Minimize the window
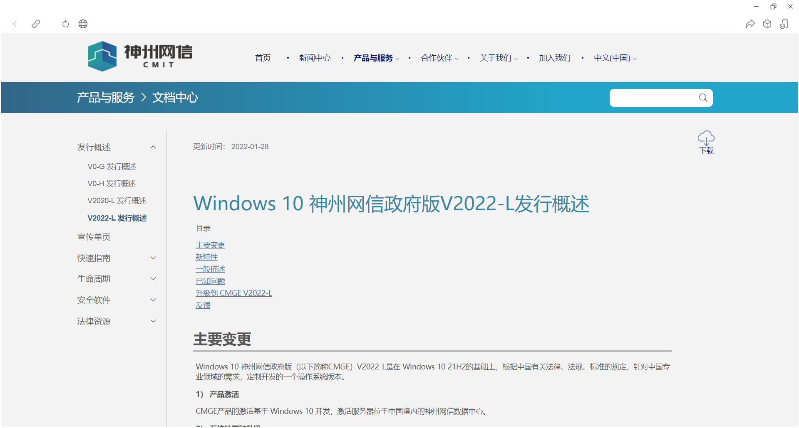 (757, 7)
